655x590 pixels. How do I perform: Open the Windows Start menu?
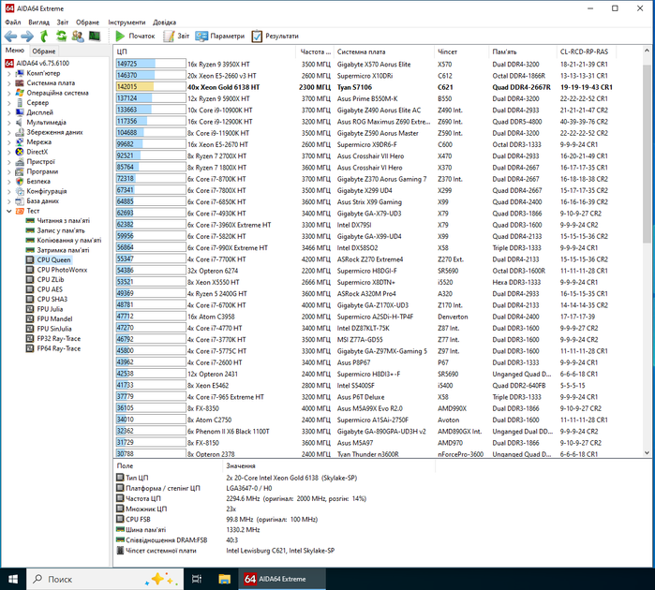13,579
